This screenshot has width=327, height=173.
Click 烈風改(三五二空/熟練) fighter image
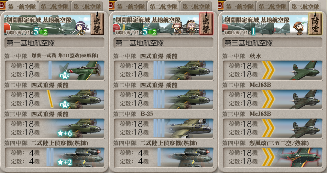coord(298,158)
